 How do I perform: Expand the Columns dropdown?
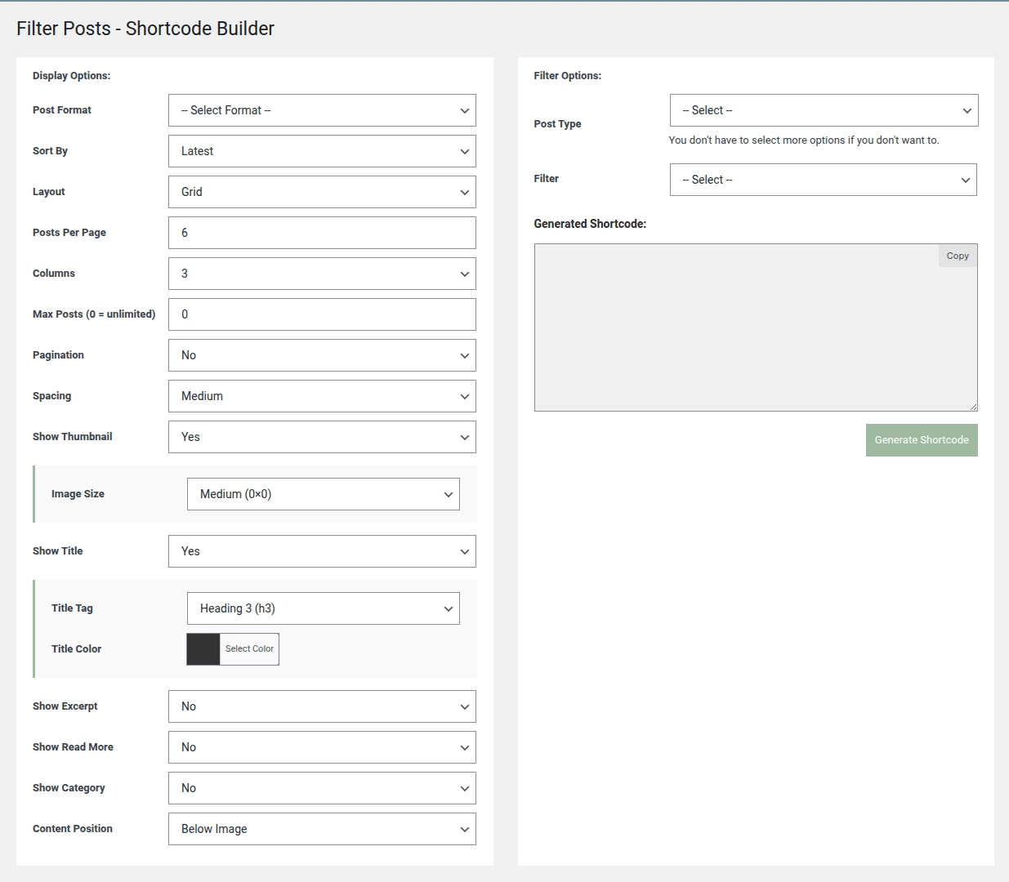322,274
